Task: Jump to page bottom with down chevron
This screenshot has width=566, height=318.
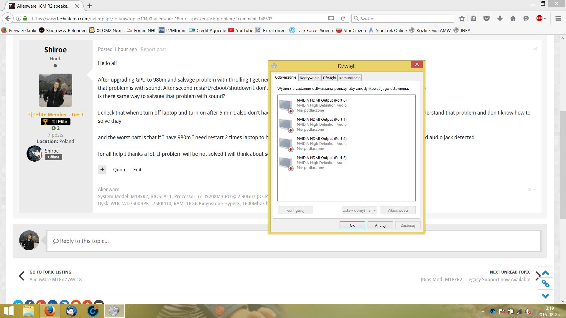Action: coord(545,295)
